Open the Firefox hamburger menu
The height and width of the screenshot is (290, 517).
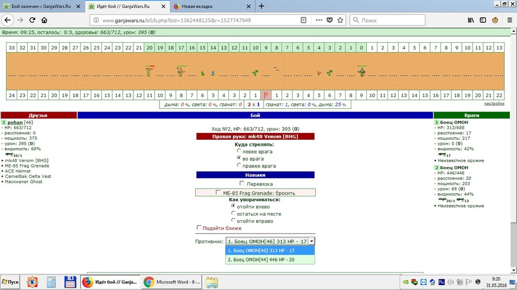[x=509, y=20]
